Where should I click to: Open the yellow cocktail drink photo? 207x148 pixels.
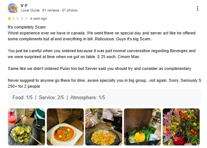[142, 127]
